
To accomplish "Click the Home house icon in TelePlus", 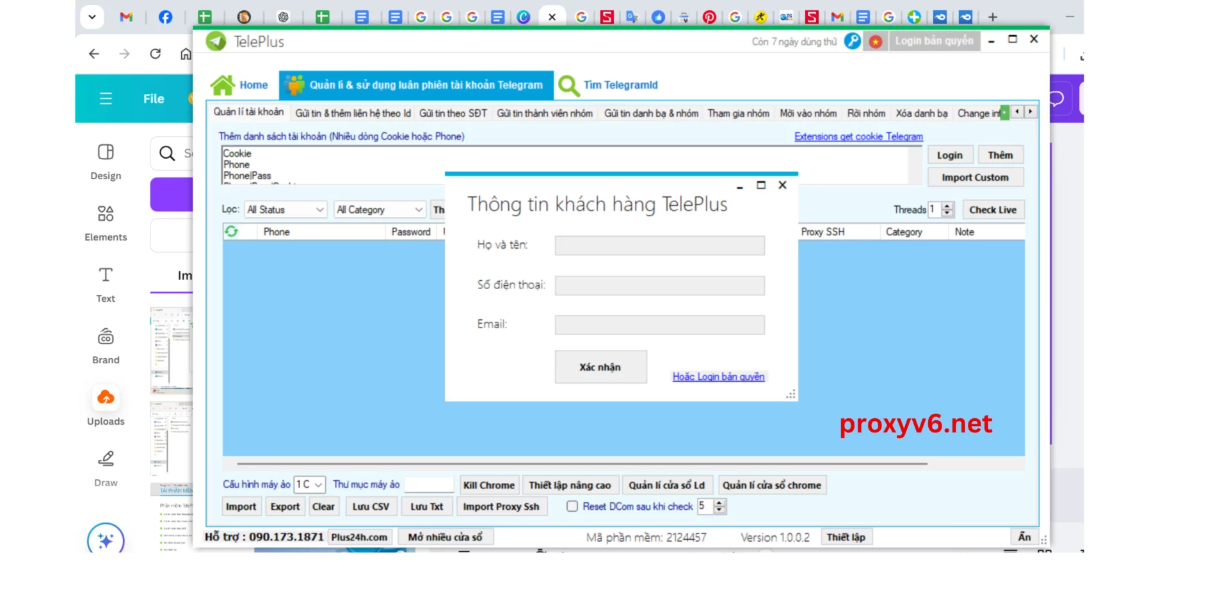I will click(x=223, y=85).
